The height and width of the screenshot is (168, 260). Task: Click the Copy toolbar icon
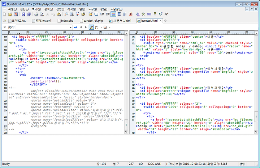53,14
